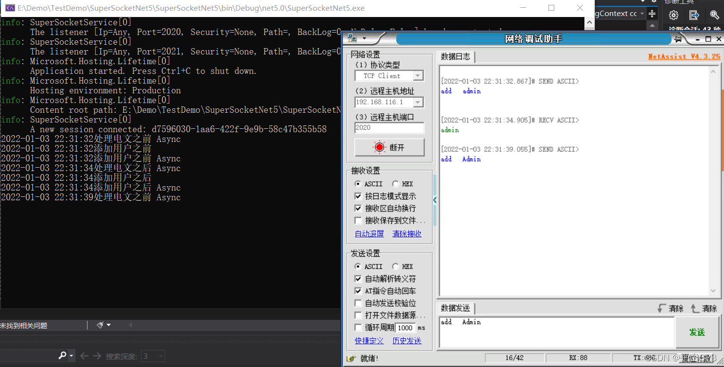Collapse the left settings panel arrow
The width and height of the screenshot is (724, 367).
click(x=435, y=200)
